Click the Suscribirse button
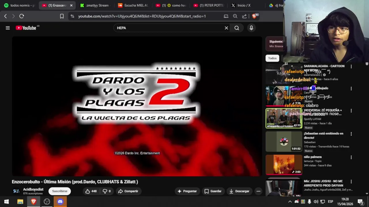This screenshot has height=207, width=369. point(60,191)
